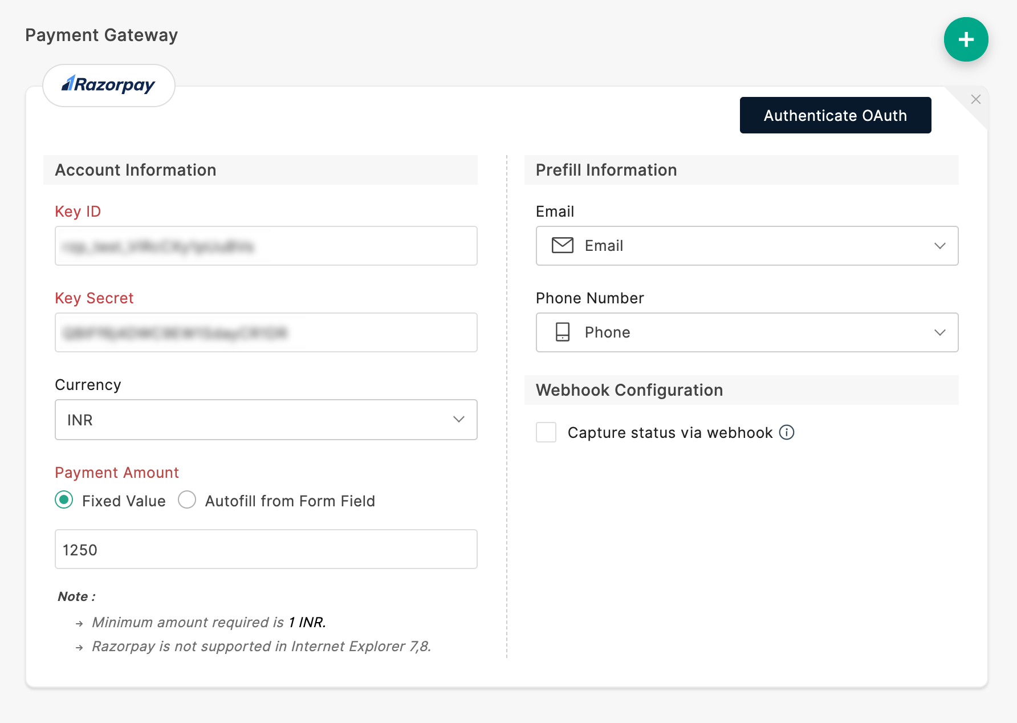Click the Webhook Configuration section header
This screenshot has width=1017, height=723.
coord(741,390)
